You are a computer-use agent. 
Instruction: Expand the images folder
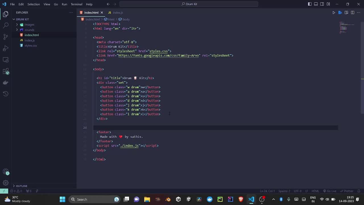pyautogui.click(x=29, y=24)
